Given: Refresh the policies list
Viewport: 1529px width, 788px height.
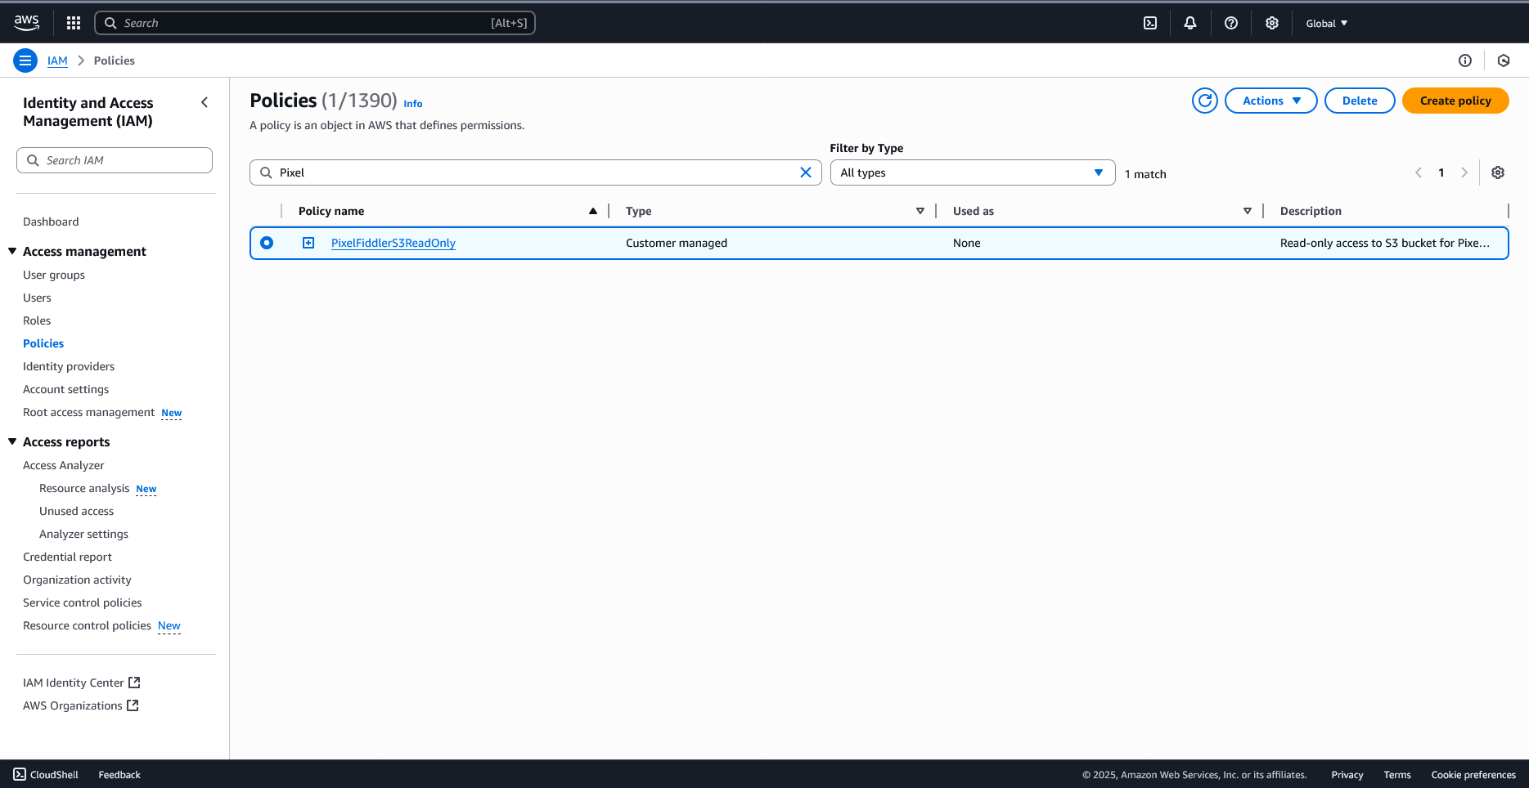Looking at the screenshot, I should (1204, 101).
